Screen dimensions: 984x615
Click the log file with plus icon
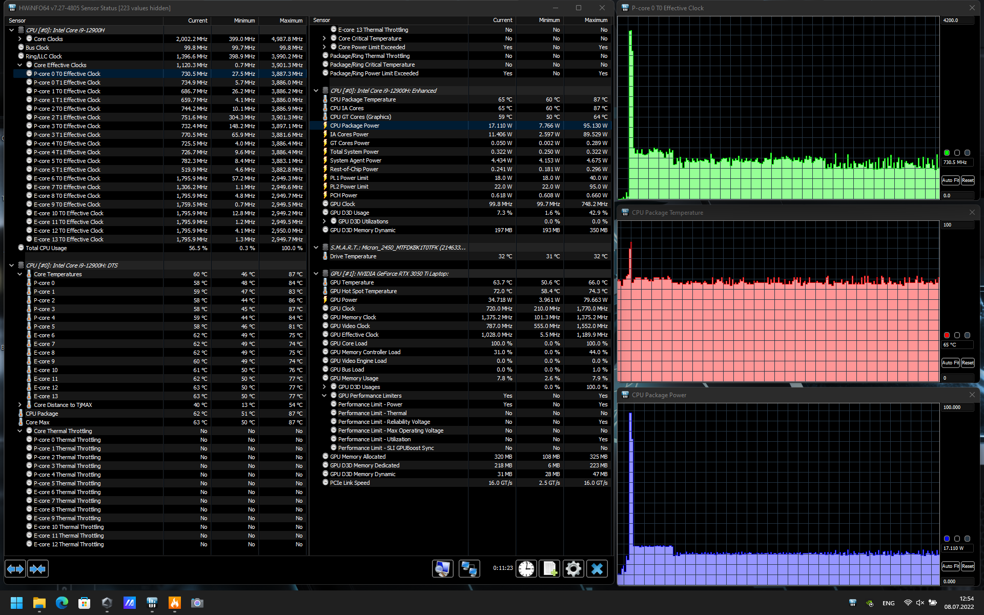[x=550, y=569]
